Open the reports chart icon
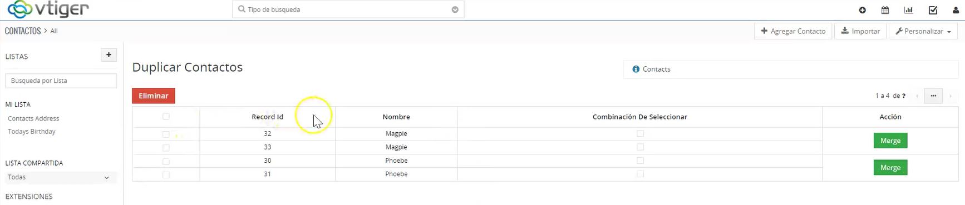 (908, 10)
